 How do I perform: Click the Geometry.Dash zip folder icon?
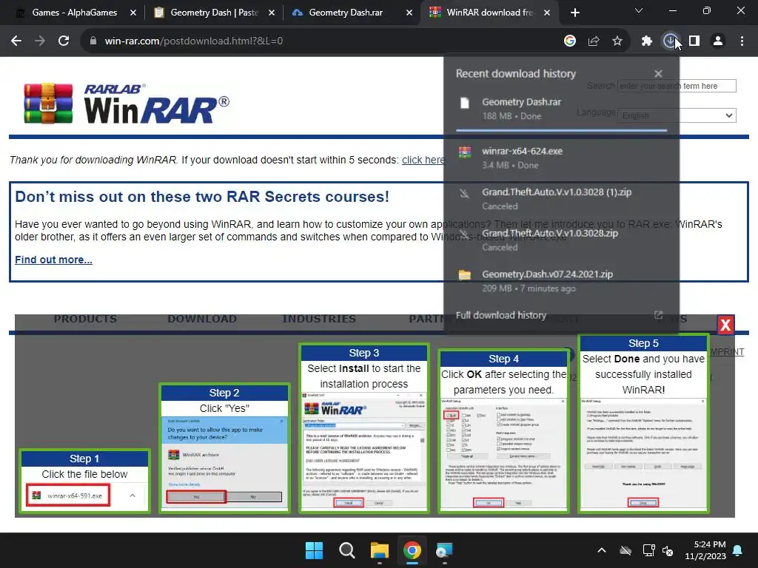coord(465,275)
